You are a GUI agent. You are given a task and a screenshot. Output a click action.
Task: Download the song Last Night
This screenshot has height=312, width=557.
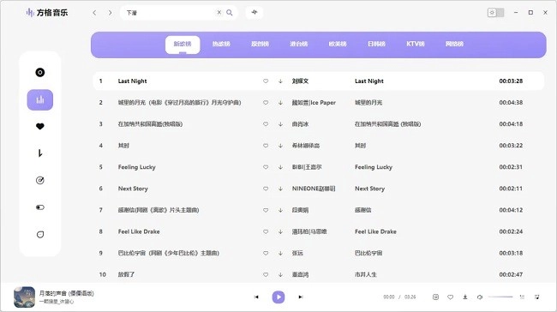(280, 81)
